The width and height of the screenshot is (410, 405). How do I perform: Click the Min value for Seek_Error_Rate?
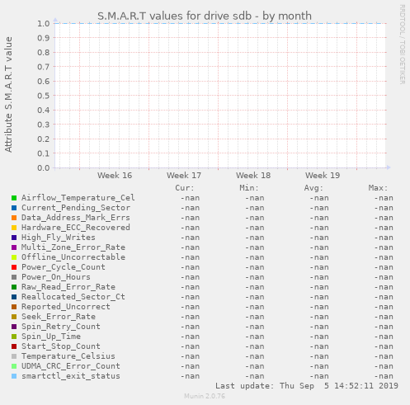(255, 317)
